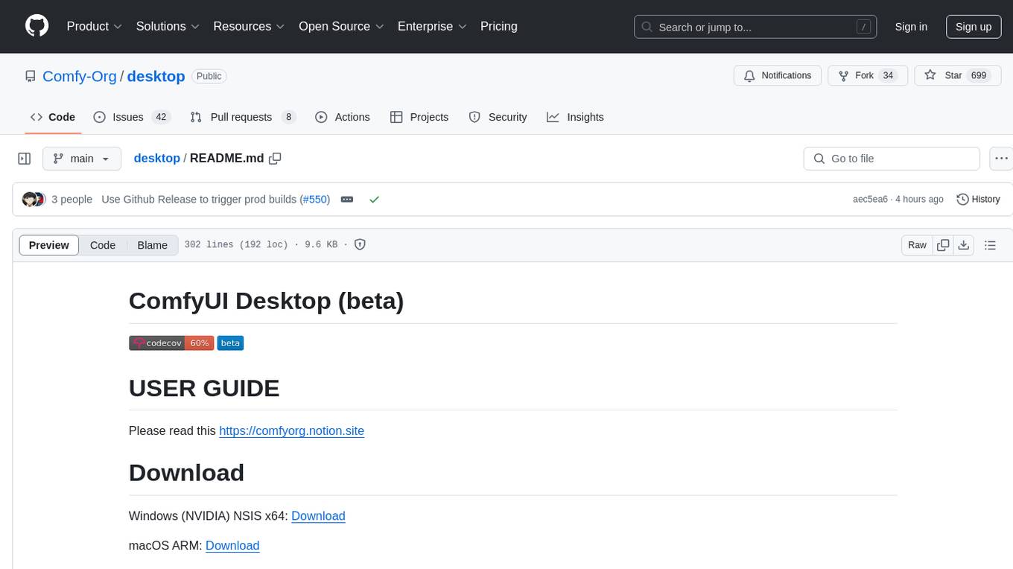Expand the Enterprise menu

(432, 26)
